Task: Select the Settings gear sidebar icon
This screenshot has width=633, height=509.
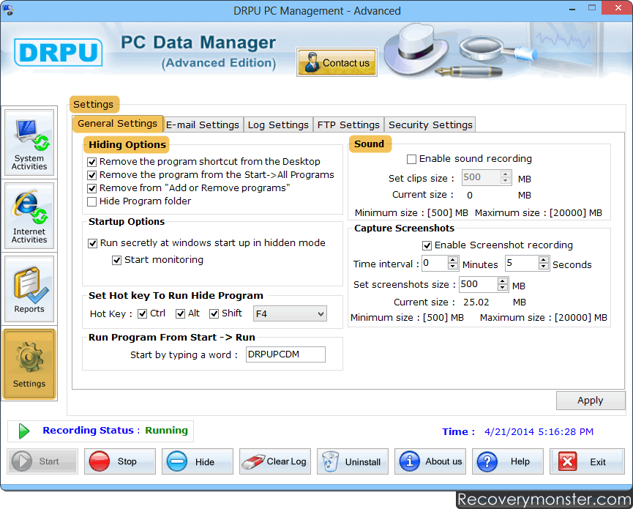Action: coord(29,364)
